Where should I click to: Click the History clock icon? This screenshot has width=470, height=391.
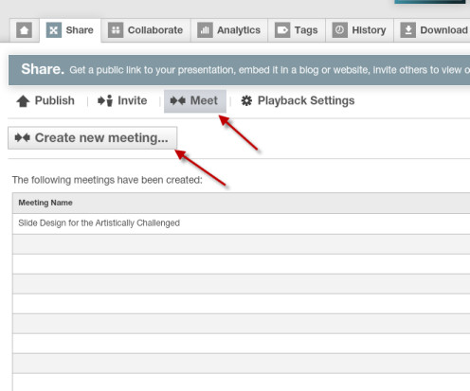coord(340,30)
